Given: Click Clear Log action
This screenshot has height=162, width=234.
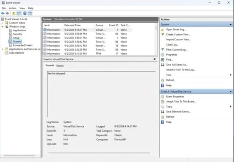Looking at the screenshot, I should click(172, 45).
